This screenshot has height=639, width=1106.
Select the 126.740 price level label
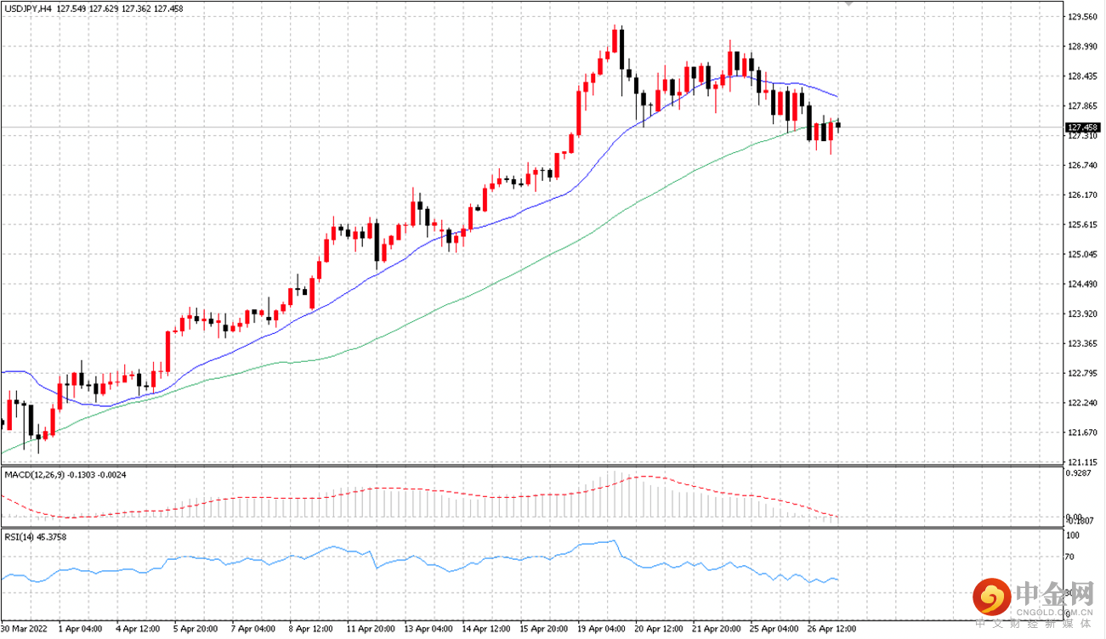coord(1081,165)
